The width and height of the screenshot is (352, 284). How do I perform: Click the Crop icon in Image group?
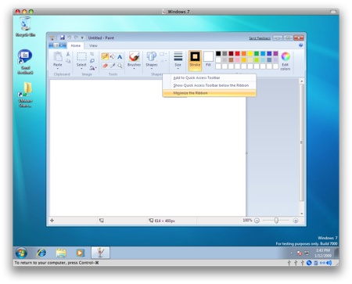pyautogui.click(x=92, y=54)
